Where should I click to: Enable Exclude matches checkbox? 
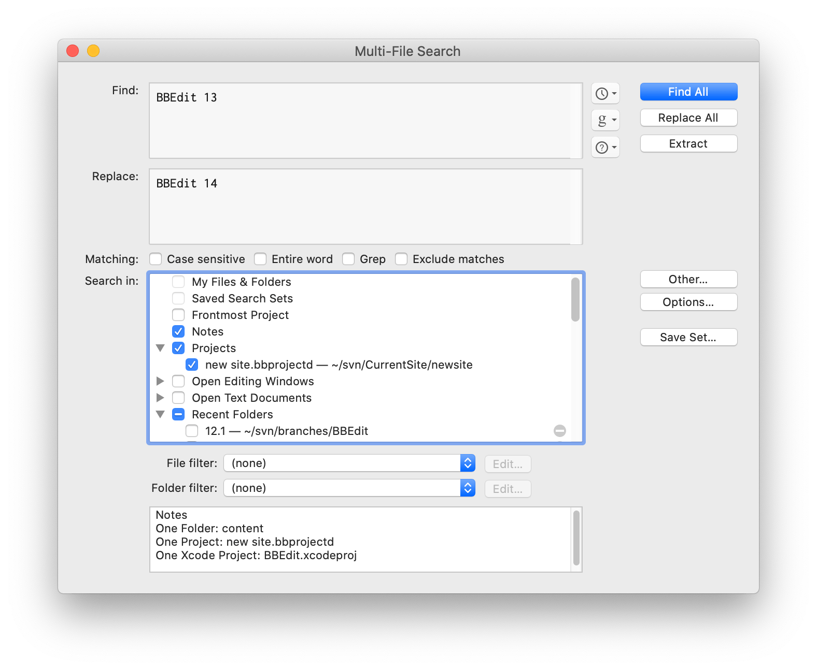click(401, 259)
